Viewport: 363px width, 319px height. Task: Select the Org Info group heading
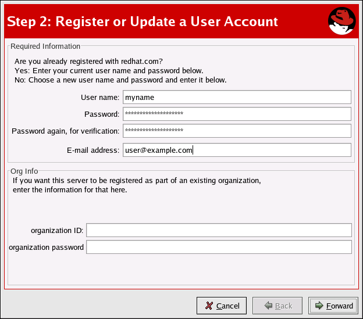click(24, 171)
